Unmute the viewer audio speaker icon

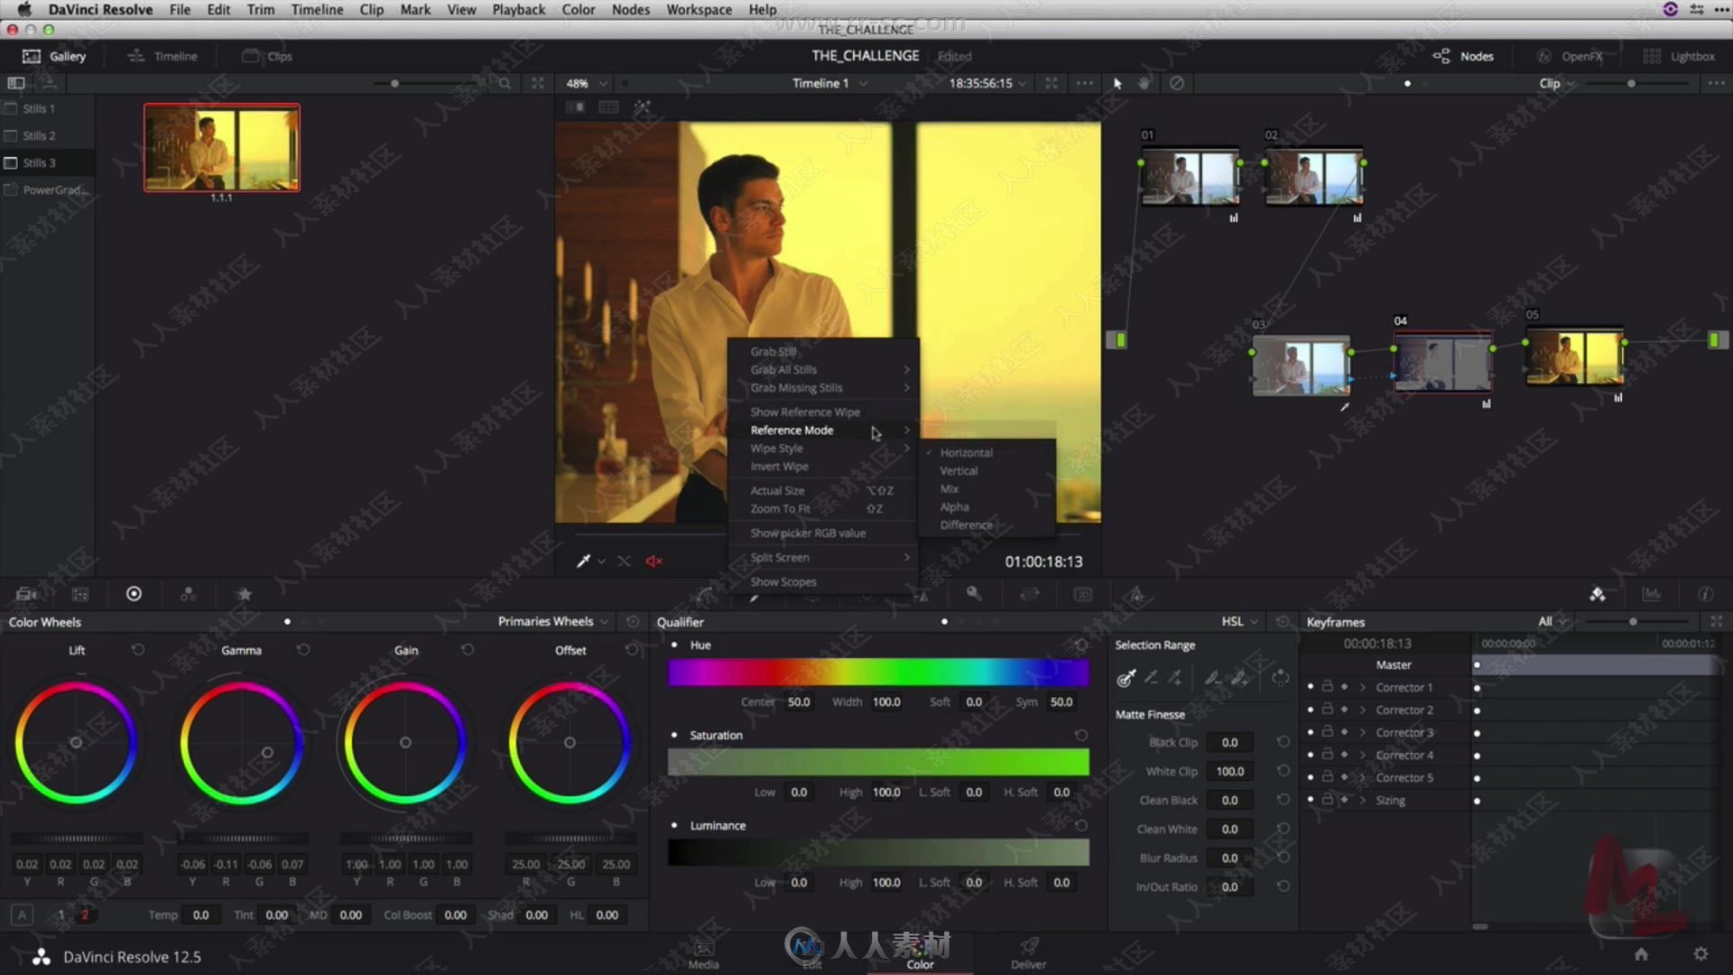pos(654,562)
